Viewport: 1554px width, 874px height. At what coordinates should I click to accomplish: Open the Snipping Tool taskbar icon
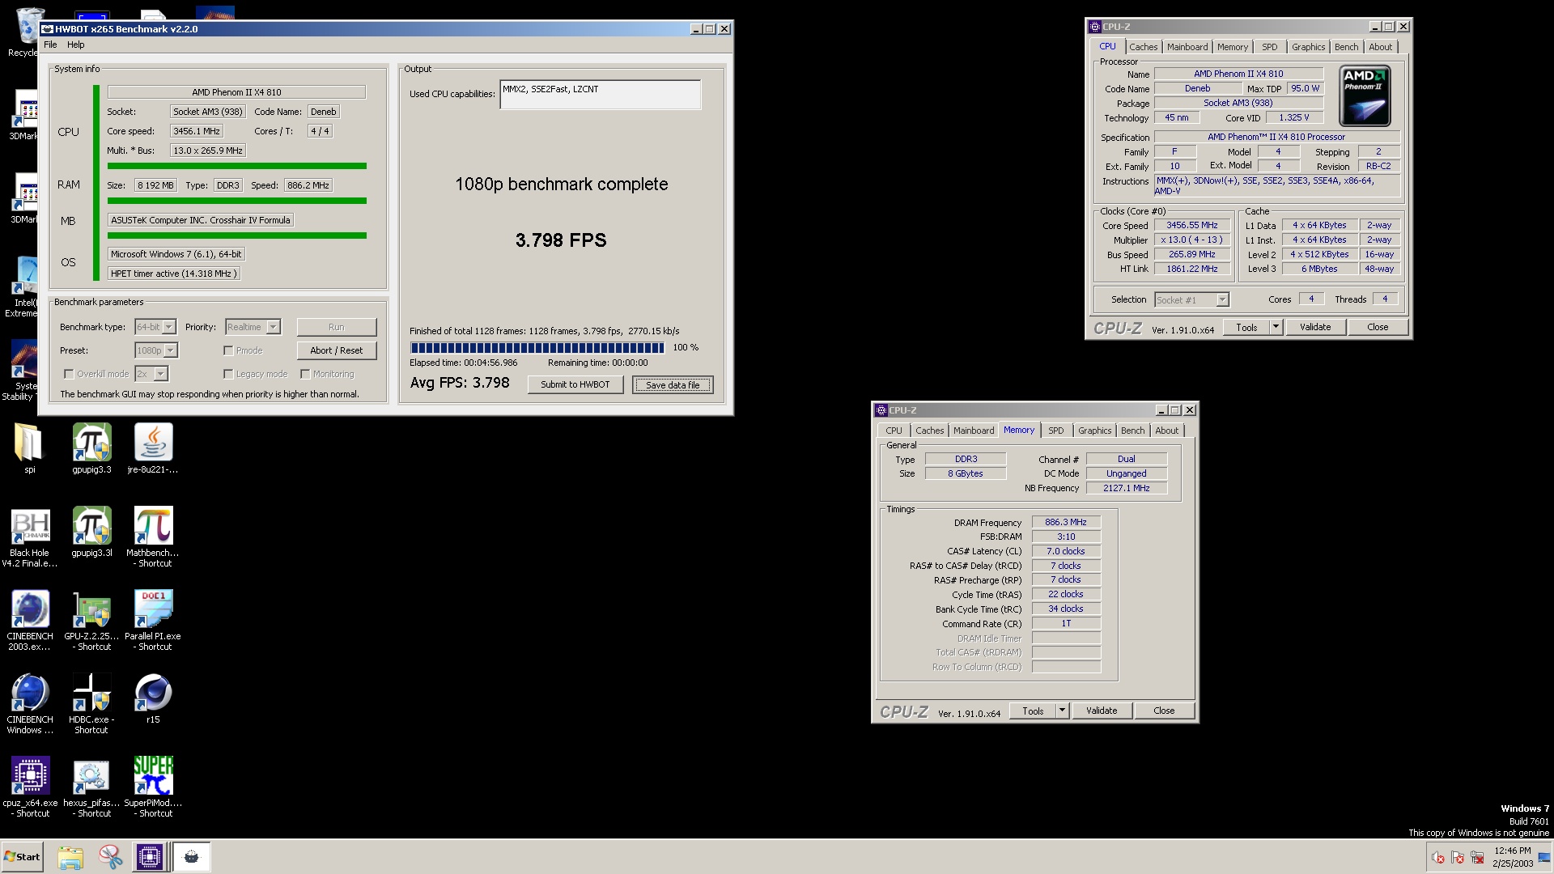click(110, 857)
